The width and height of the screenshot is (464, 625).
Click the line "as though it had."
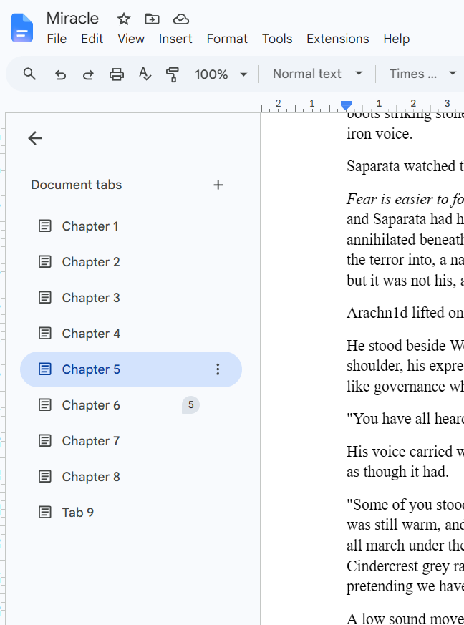tap(397, 472)
